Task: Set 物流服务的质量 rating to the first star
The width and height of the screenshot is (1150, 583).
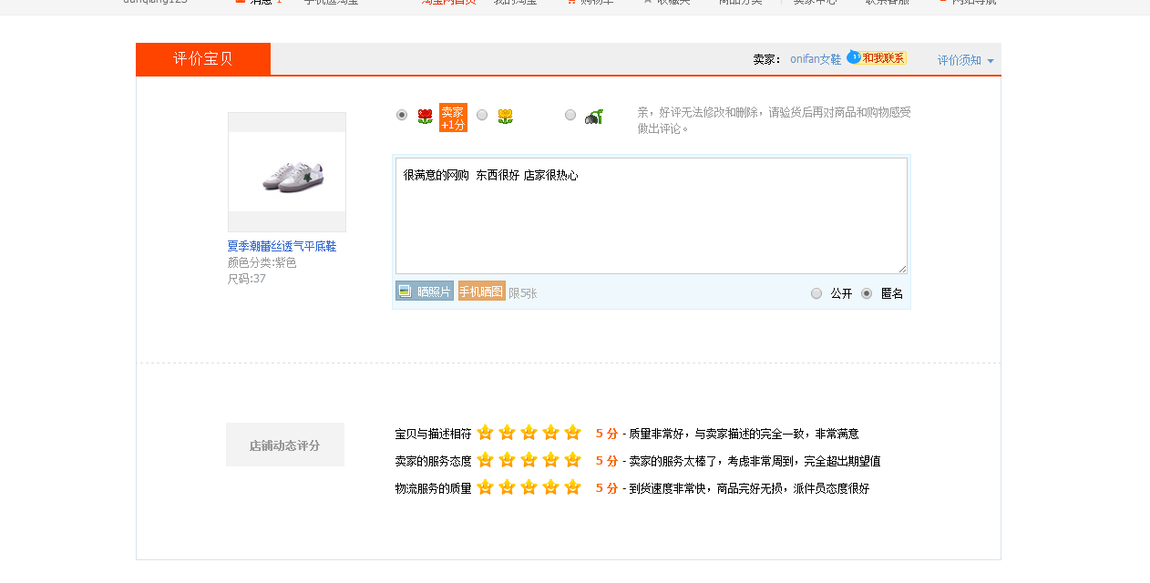Action: [x=485, y=487]
